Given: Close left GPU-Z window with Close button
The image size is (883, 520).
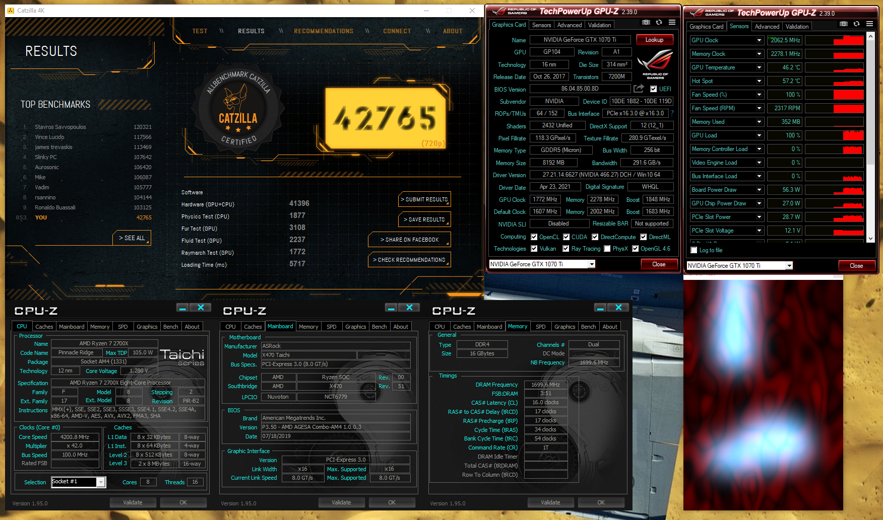Looking at the screenshot, I should point(659,264).
